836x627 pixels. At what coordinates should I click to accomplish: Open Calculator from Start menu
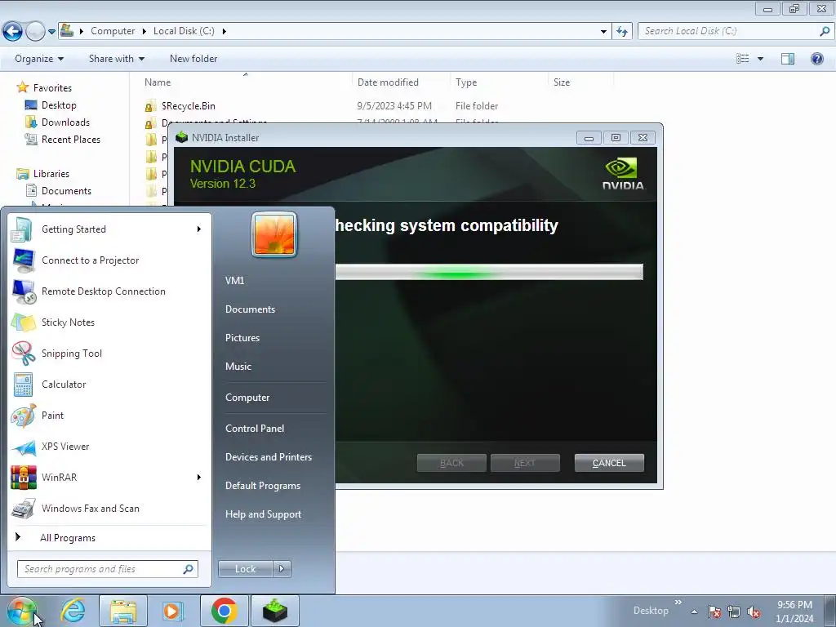coord(109,385)
